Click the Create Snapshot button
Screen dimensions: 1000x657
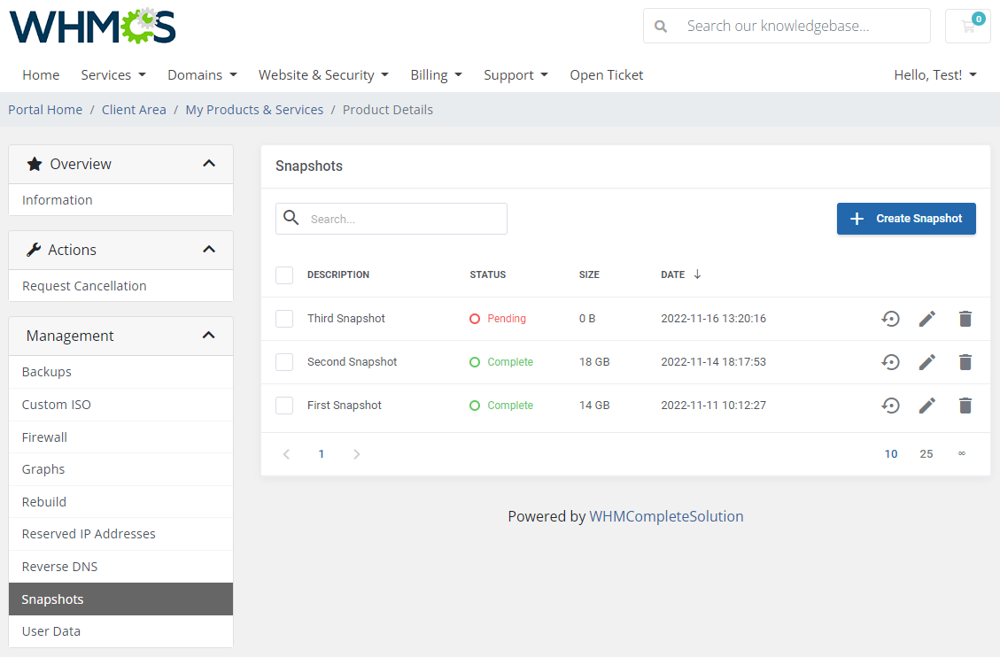pos(906,218)
